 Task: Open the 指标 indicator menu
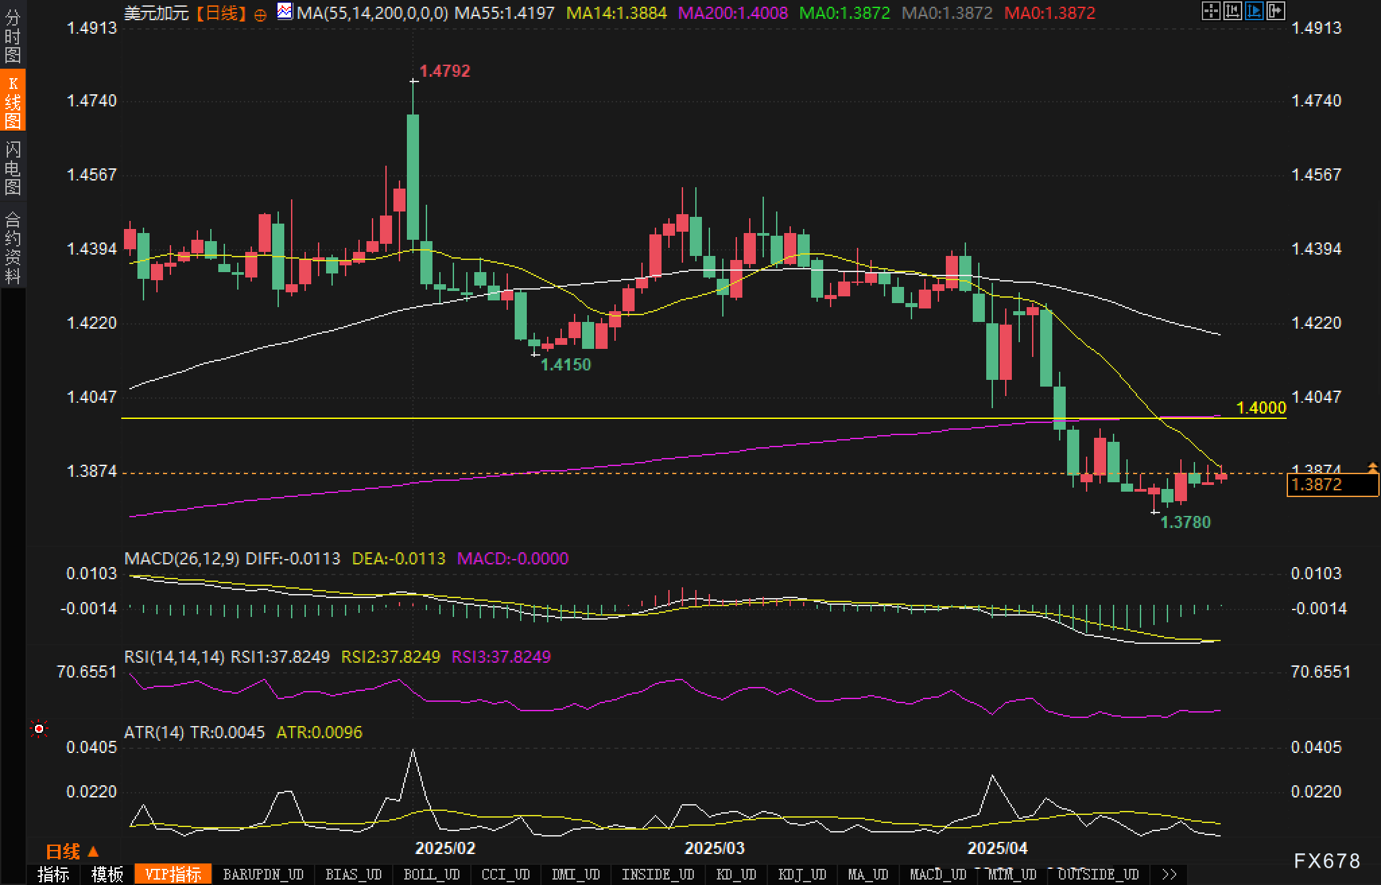[x=53, y=874]
